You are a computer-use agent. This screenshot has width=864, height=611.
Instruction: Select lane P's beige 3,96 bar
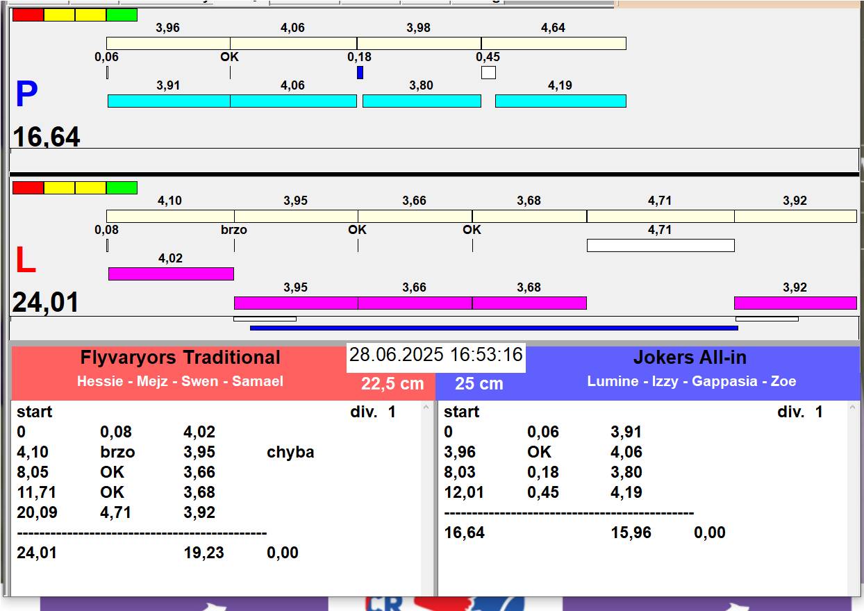coord(168,43)
